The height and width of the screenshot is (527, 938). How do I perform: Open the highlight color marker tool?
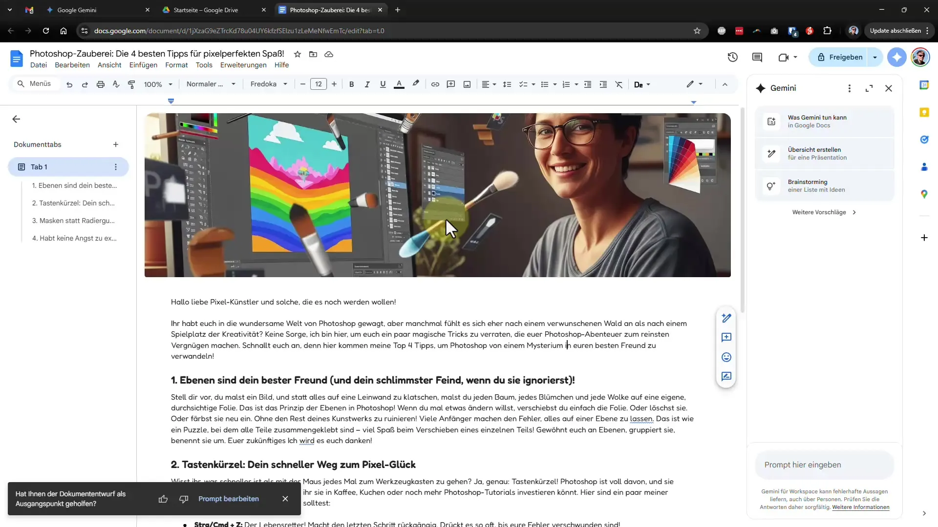416,84
